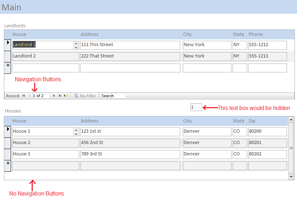Screen dimensions: 297x204
Task: Click Denver city field for House 1
Action: point(207,132)
